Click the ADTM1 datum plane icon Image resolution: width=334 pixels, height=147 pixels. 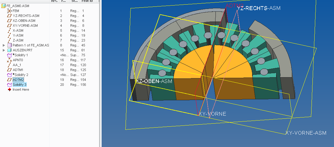[x=9, y=70]
